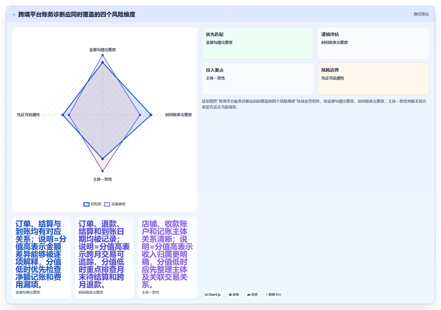Click the sparkle icon in the 数据卡片 tag

point(267,294)
